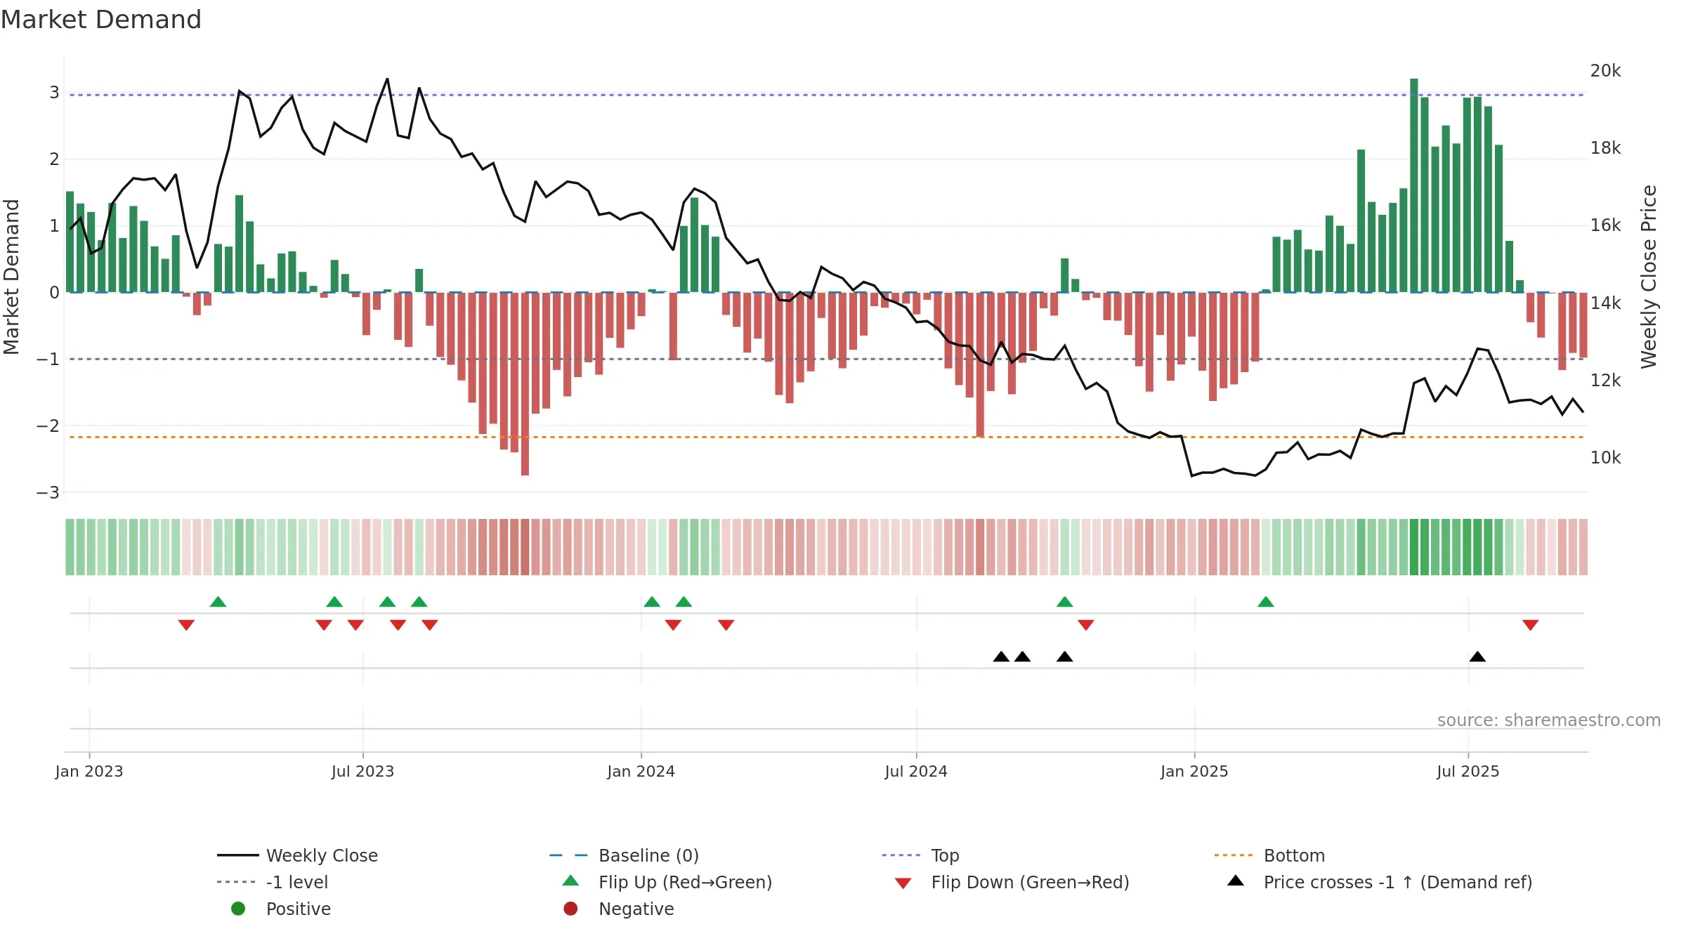
Task: Click the '18k' right axis tick
Action: tap(1606, 147)
